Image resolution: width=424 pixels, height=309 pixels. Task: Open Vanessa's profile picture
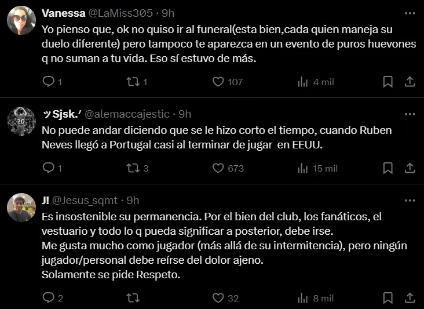coord(21,20)
